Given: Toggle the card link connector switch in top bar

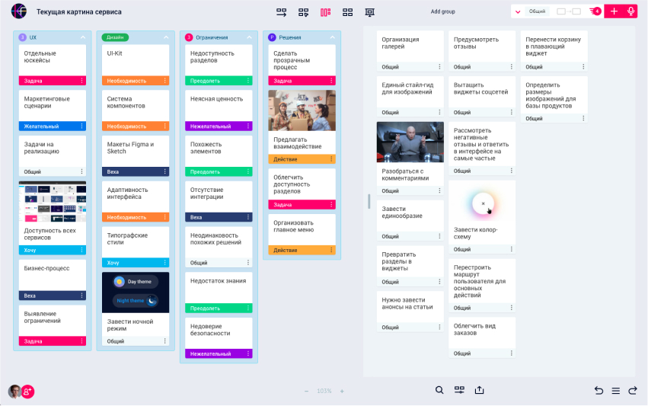Looking at the screenshot, I should pos(569,11).
